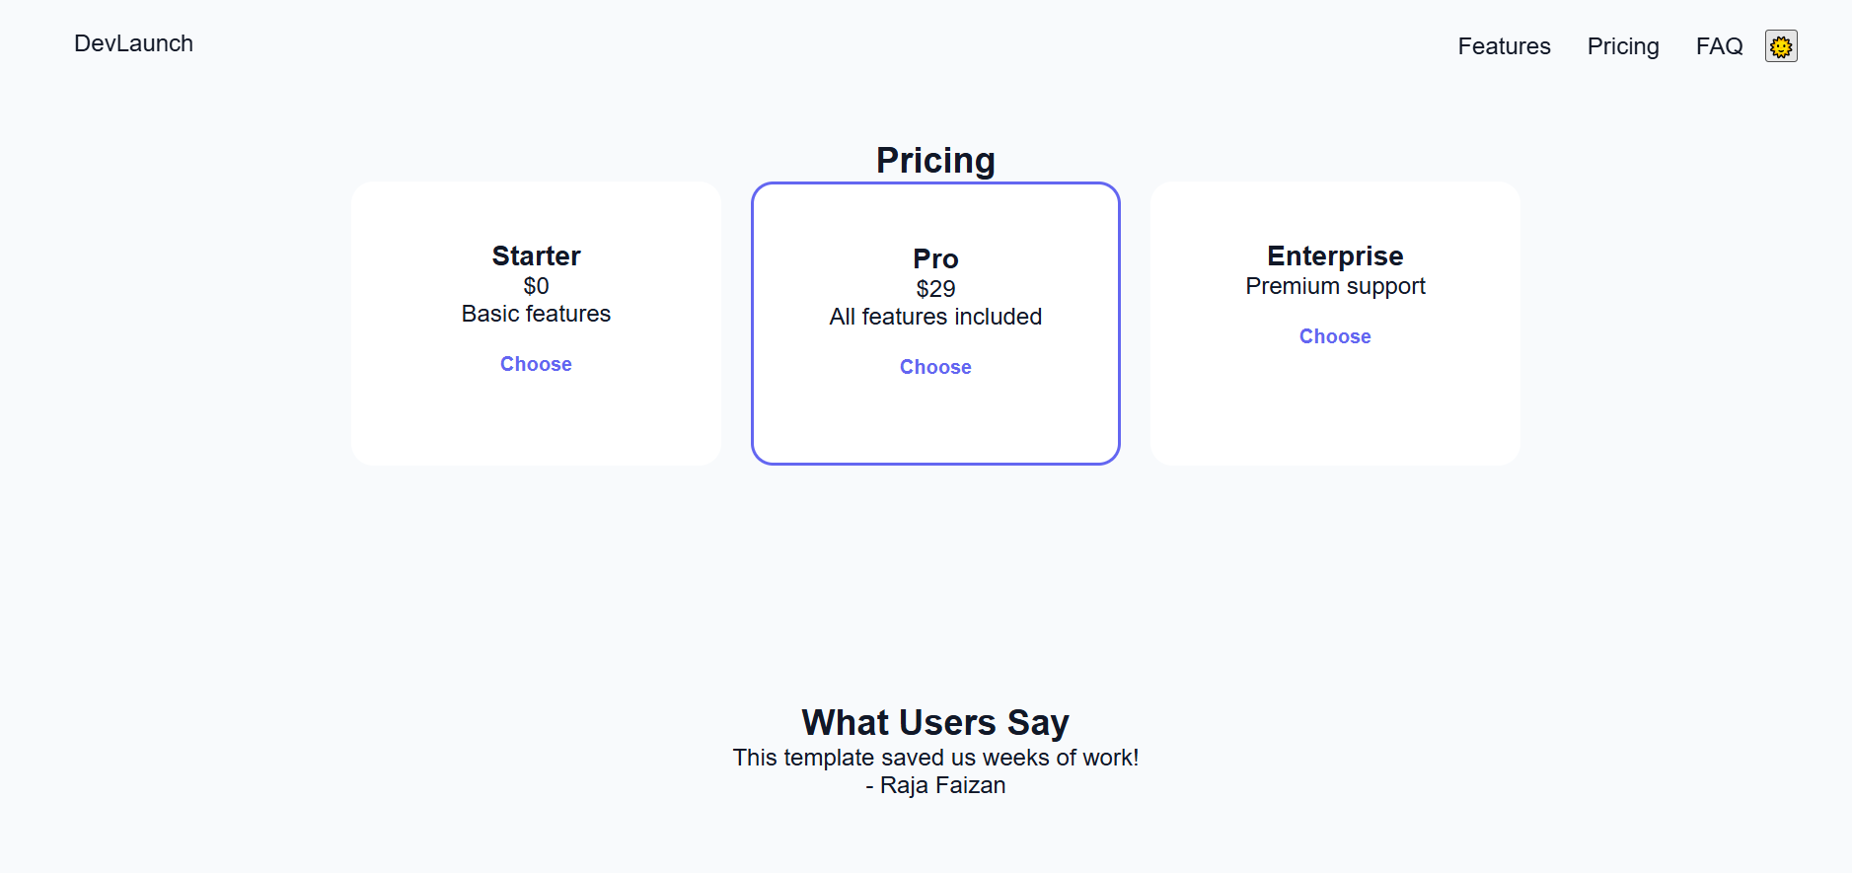Click the Pricing section heading
1852x873 pixels.
935,161
